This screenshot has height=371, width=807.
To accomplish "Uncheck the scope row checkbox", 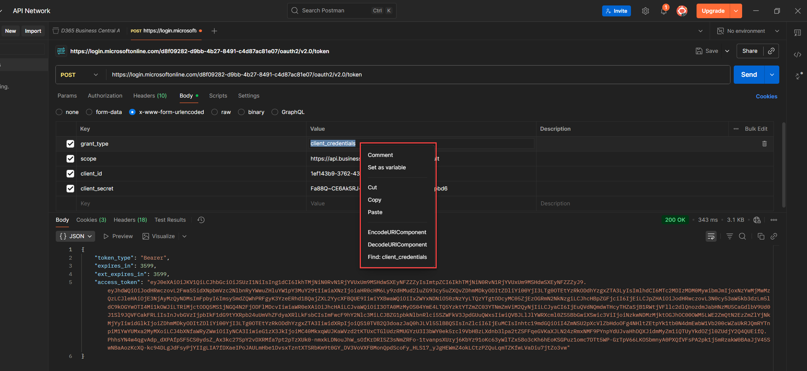I will pos(70,159).
